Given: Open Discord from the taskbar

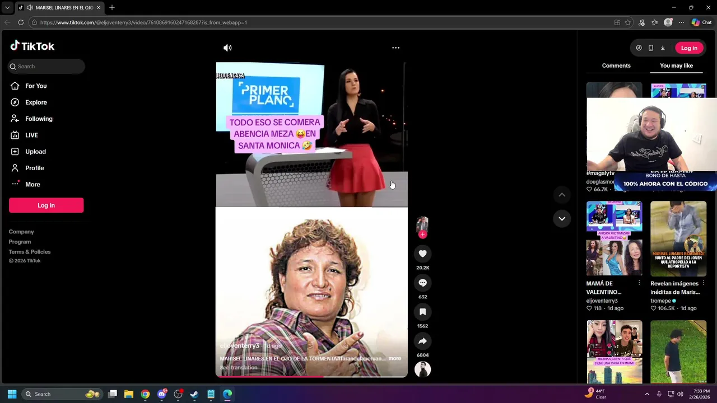Looking at the screenshot, I should pos(162,394).
